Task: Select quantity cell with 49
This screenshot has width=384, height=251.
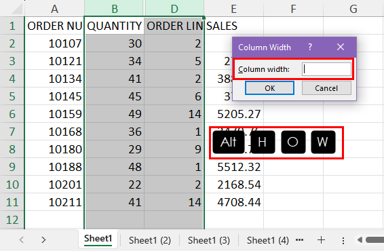Action: (115, 114)
